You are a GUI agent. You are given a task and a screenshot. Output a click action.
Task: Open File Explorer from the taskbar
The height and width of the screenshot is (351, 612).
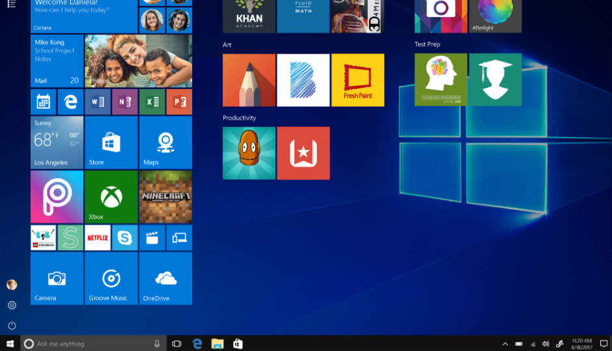(x=217, y=344)
